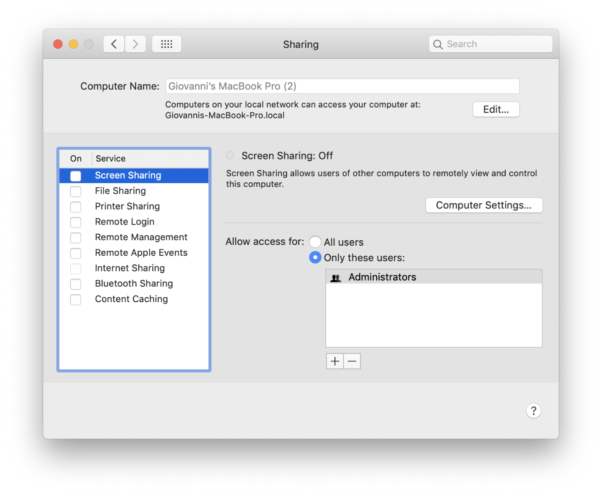Check the Remote Login checkbox
This screenshot has width=602, height=496.
coord(76,222)
